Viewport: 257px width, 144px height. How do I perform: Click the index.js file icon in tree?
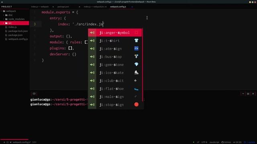pos(6,27)
